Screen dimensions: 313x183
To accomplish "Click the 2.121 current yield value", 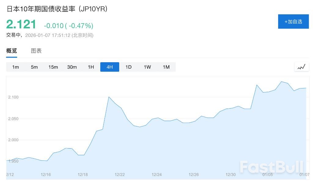I will (x=21, y=24).
